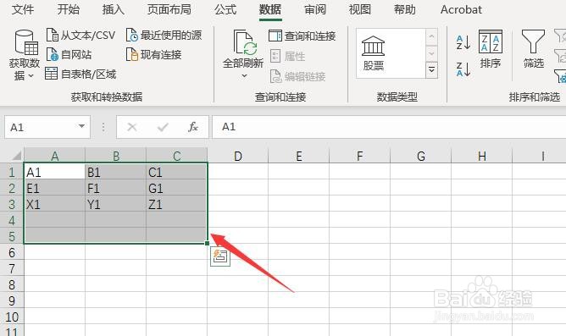The height and width of the screenshot is (336, 566).
Task: Click the 属性 properties button
Action: 288,56
